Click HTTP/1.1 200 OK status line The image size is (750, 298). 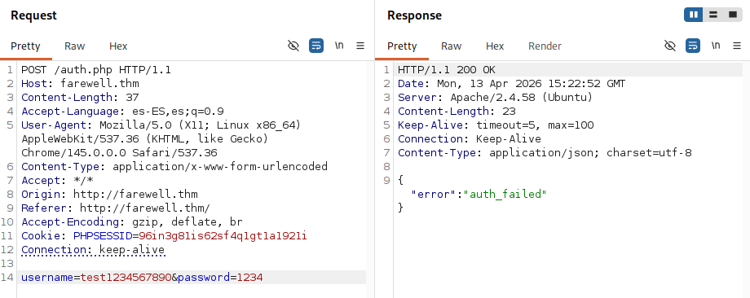[x=446, y=70]
